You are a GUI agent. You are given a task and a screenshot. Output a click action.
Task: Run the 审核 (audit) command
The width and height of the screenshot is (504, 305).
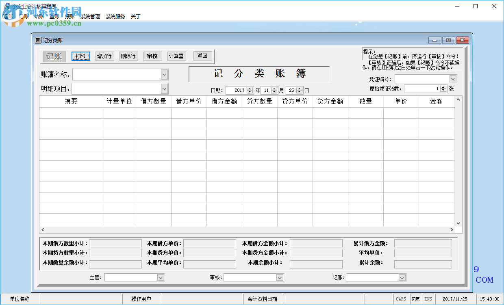pyautogui.click(x=152, y=56)
